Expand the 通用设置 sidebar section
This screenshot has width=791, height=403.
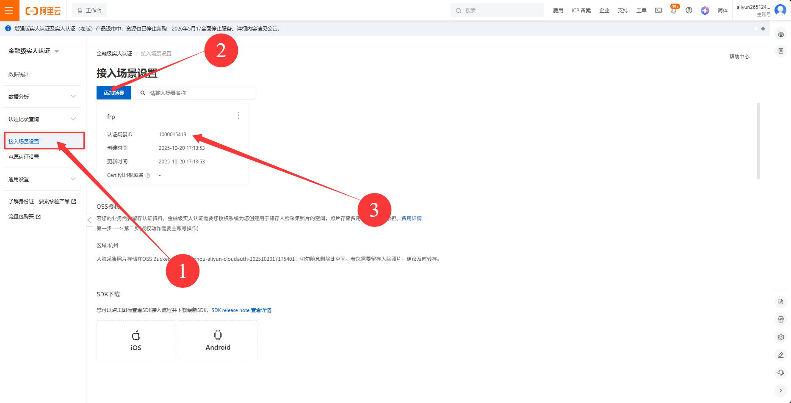pos(42,179)
